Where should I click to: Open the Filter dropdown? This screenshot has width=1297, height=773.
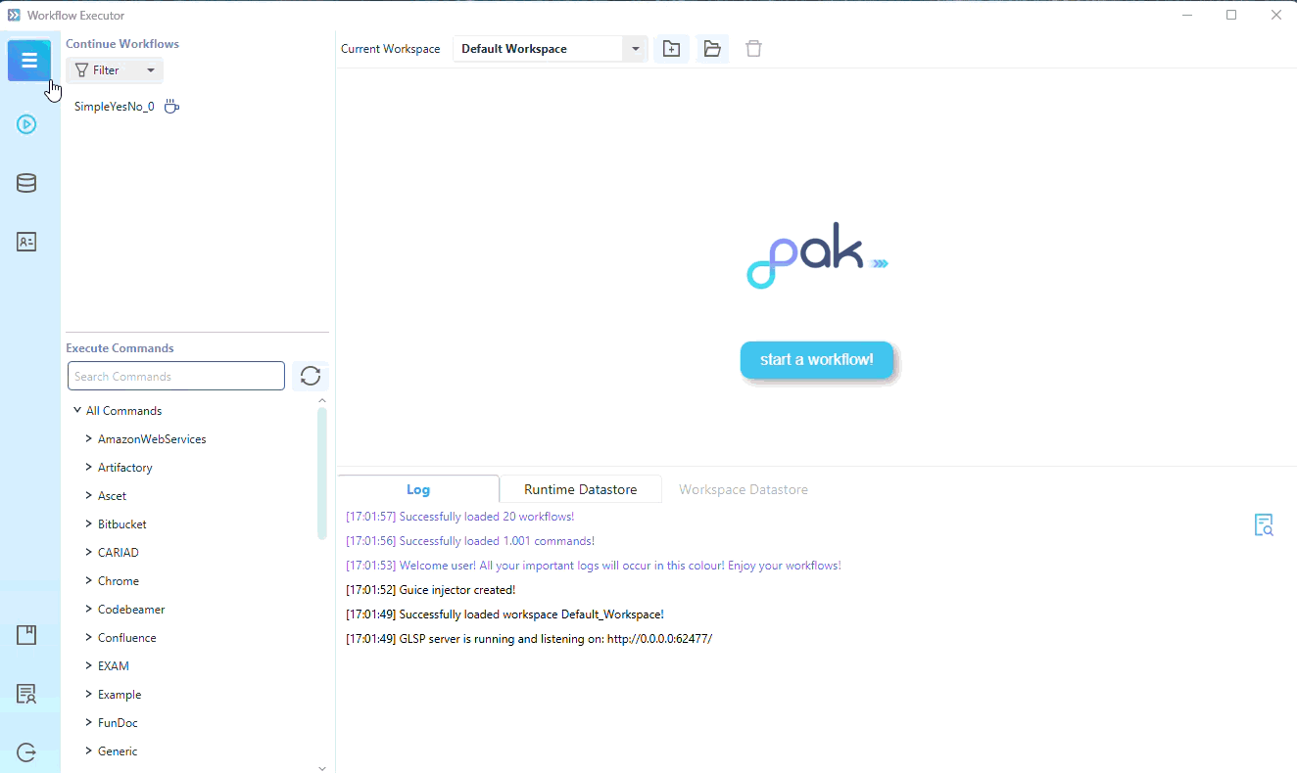tap(114, 70)
